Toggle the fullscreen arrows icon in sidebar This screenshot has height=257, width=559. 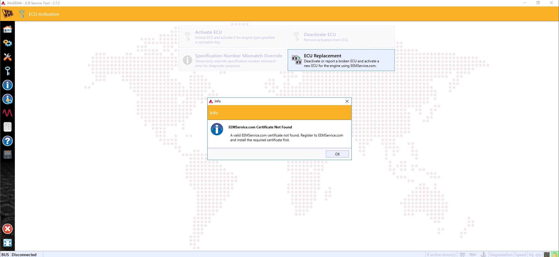coord(8,243)
